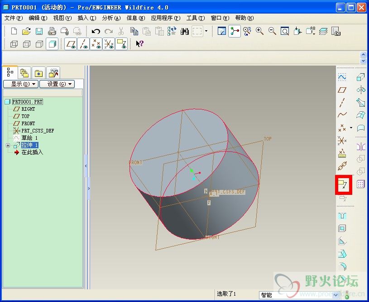Open the 工具(T) menu
Screen dimensions: 369x302
point(196,18)
